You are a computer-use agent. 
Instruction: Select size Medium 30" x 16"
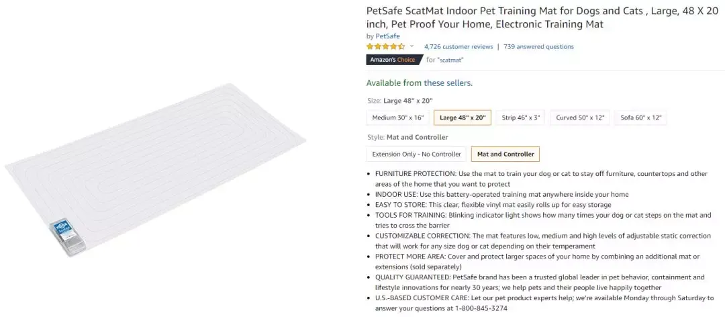397,118
